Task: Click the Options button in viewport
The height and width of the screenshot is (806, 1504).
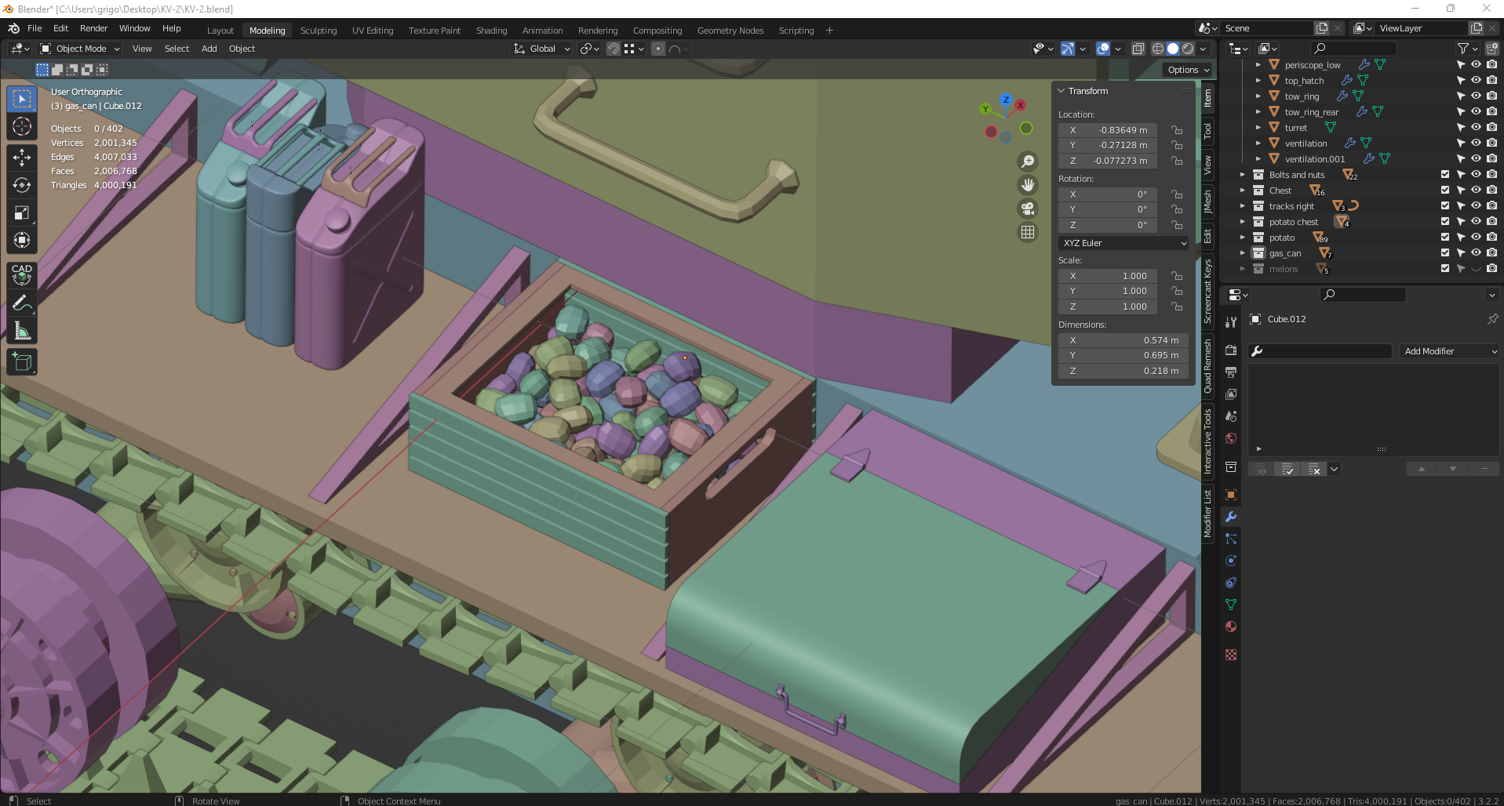Action: 1188,70
